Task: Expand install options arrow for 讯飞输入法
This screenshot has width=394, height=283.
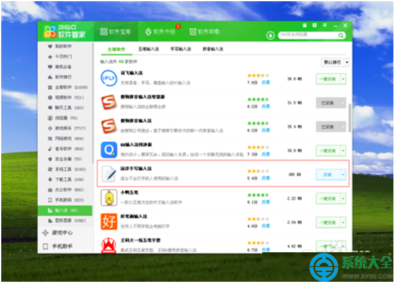Action: tap(343, 79)
